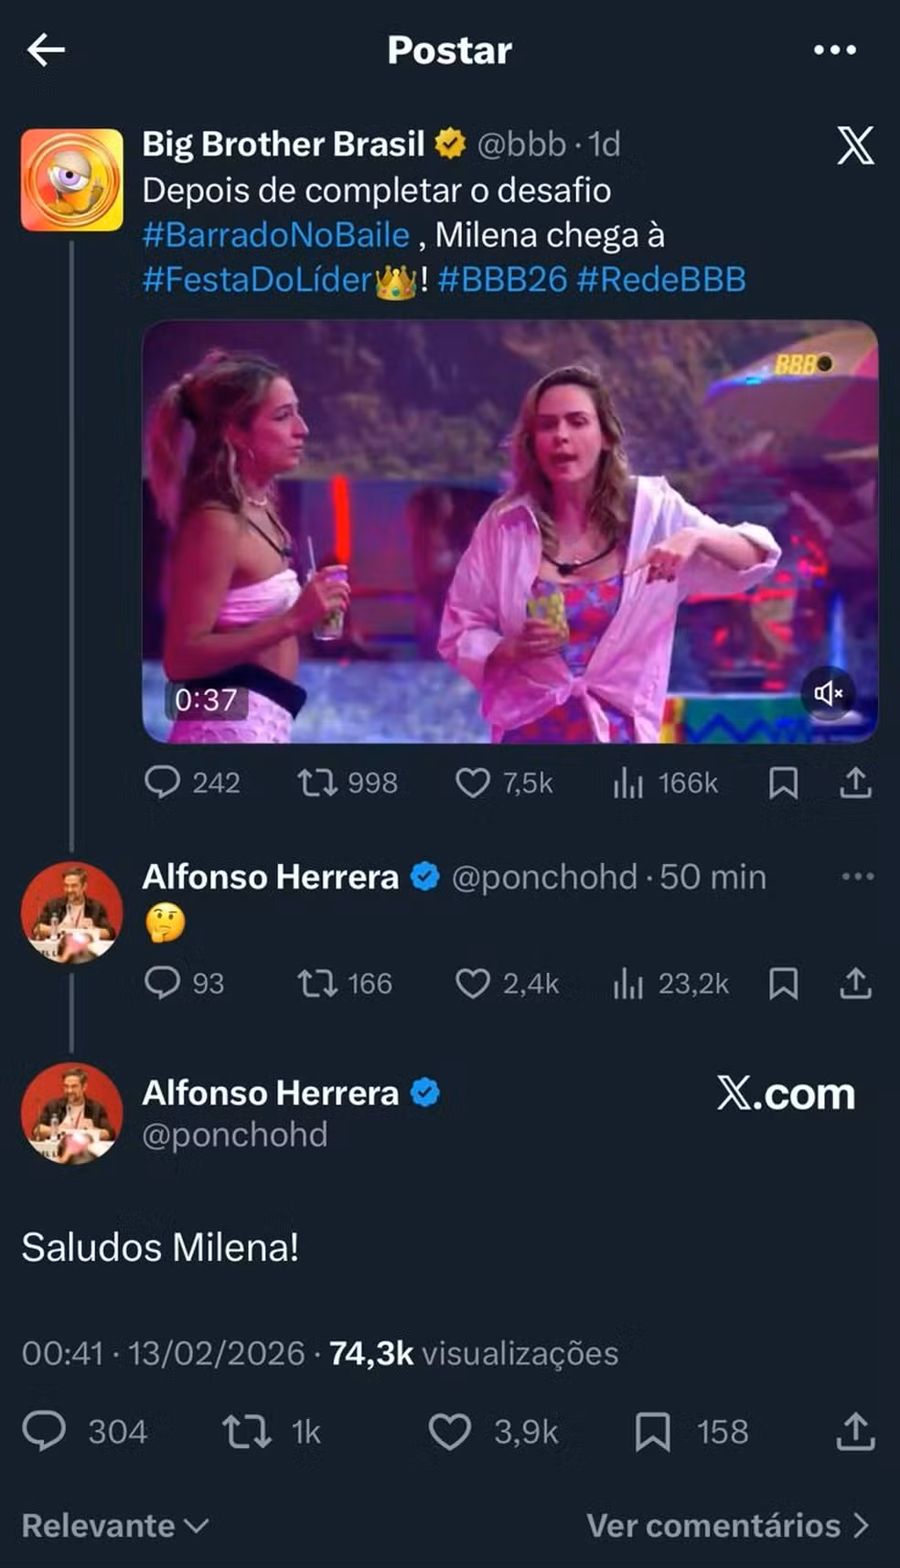900x1568 pixels.
Task: Open the #BarradoNoBaile hashtag
Action: [x=275, y=235]
